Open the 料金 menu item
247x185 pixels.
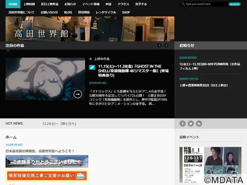[109, 4]
